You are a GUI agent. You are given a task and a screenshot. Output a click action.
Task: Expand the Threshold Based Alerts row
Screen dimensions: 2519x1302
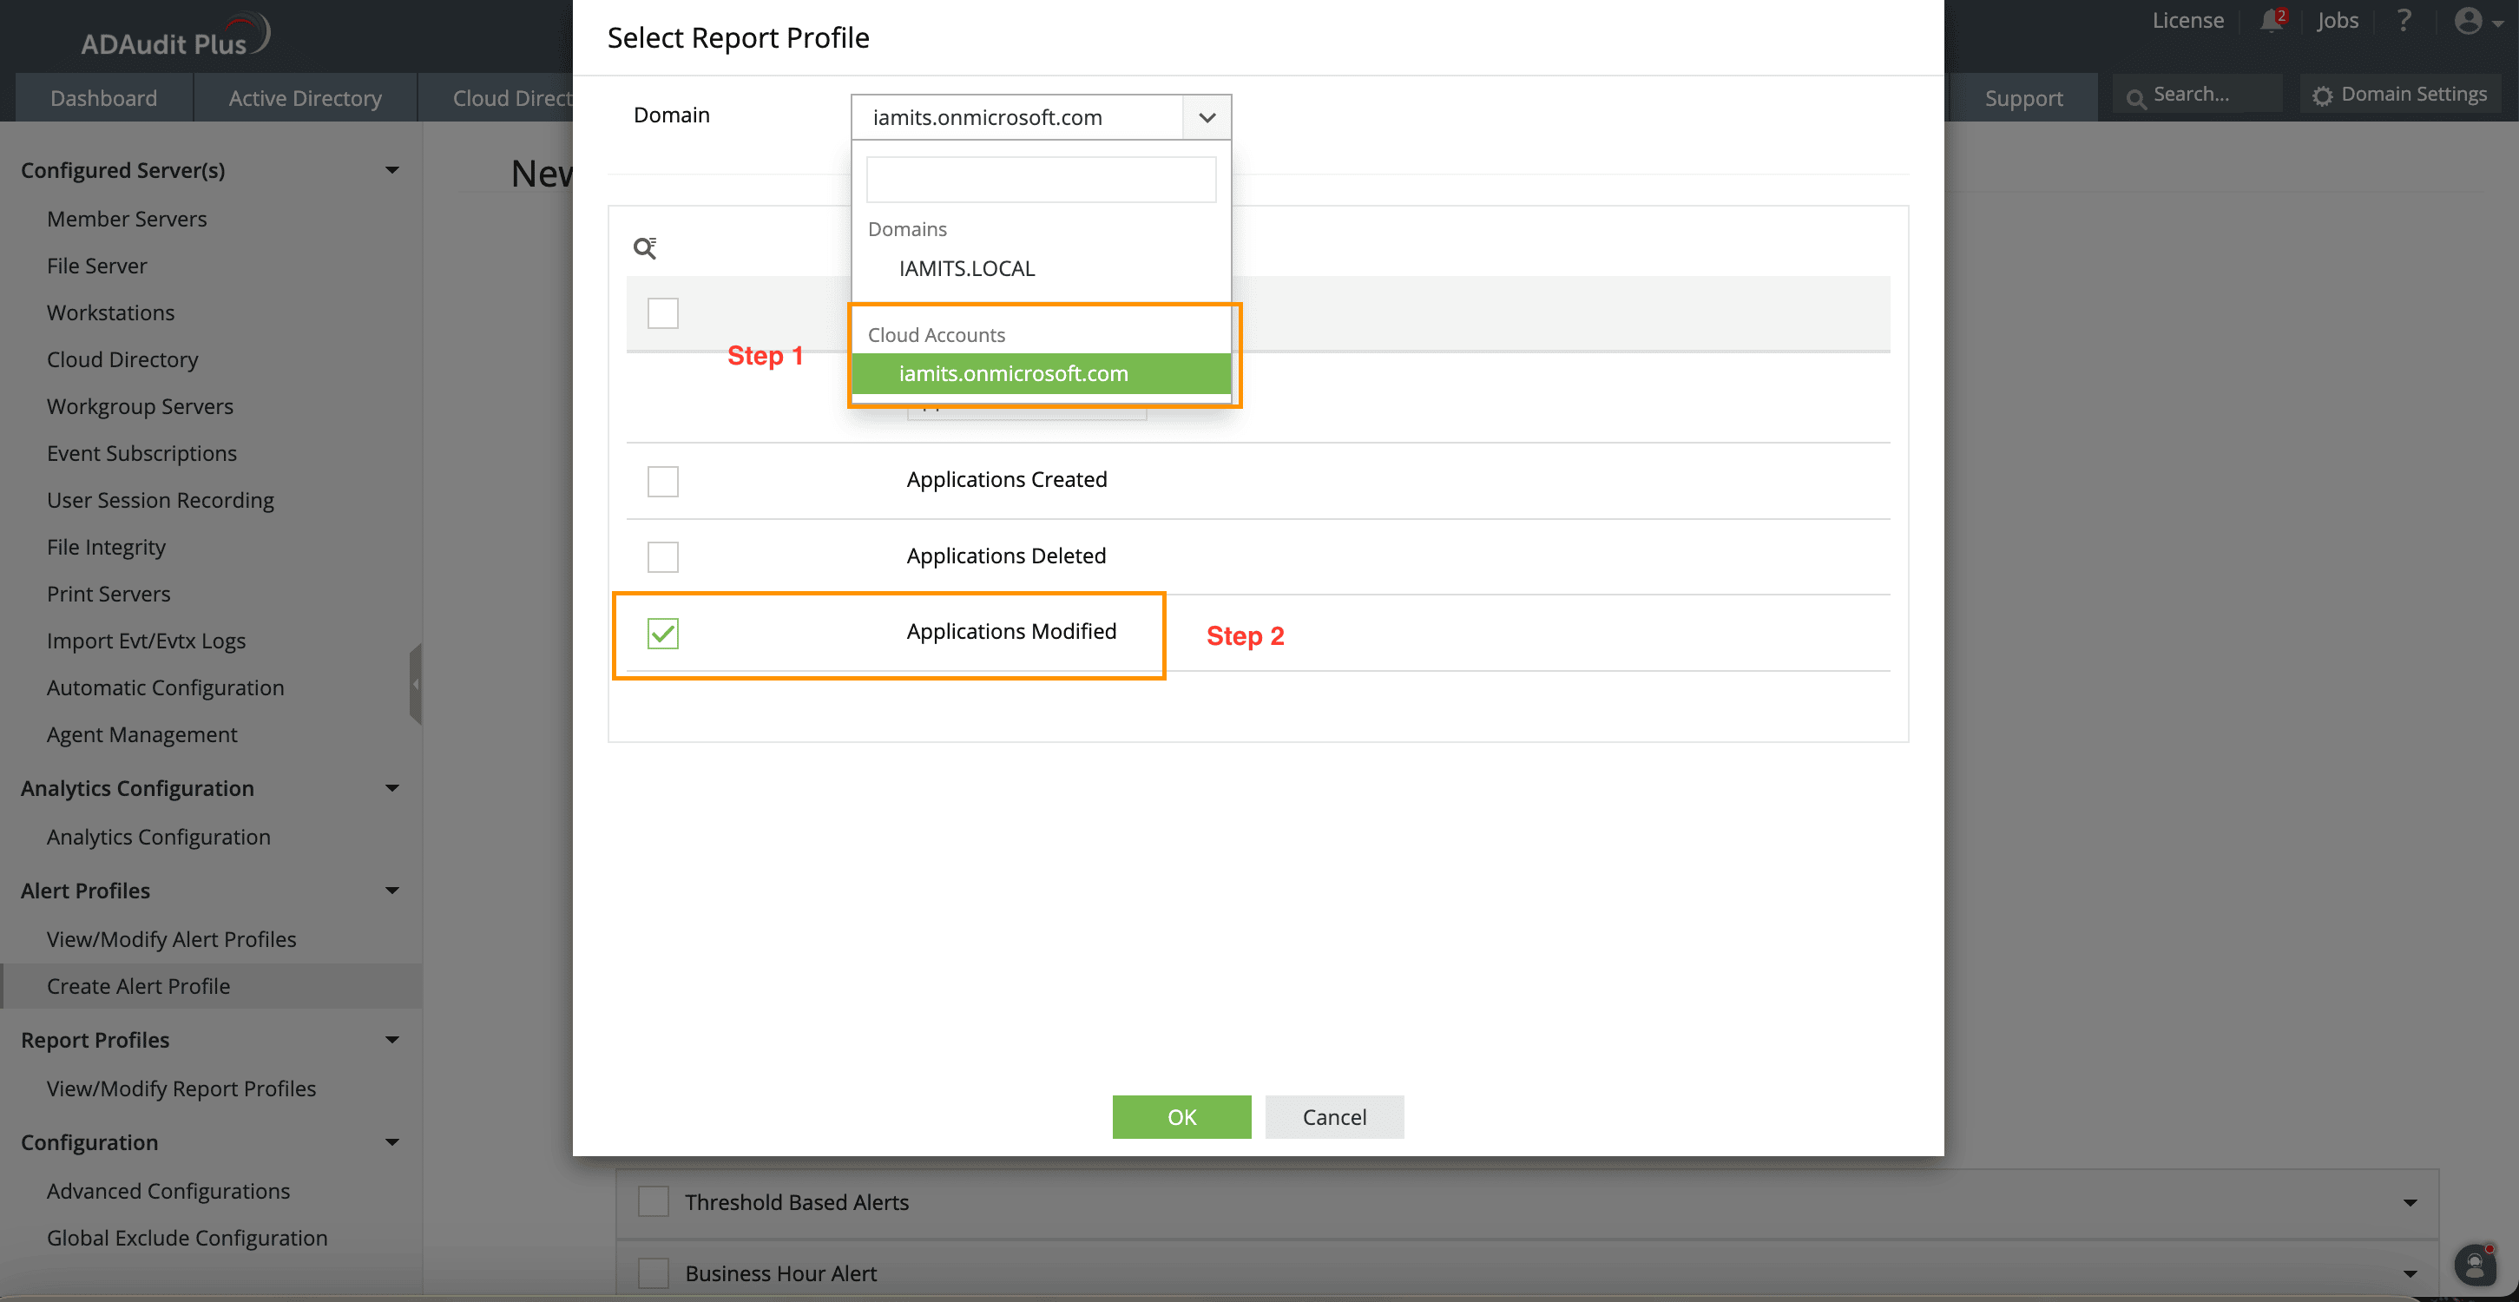point(2410,1202)
